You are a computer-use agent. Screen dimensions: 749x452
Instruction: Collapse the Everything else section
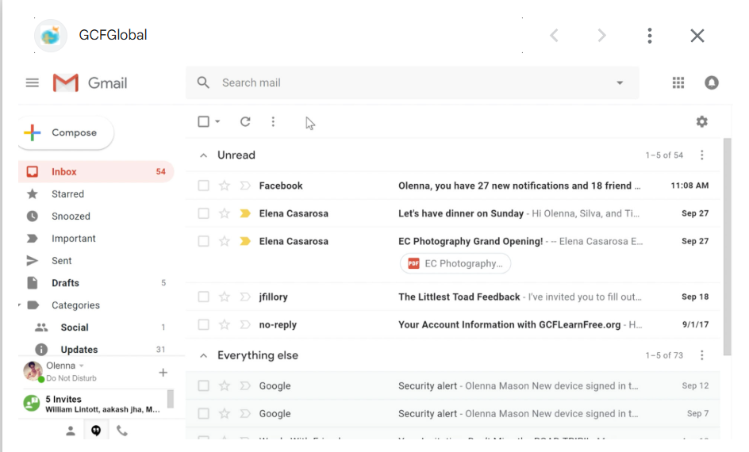pyautogui.click(x=203, y=355)
